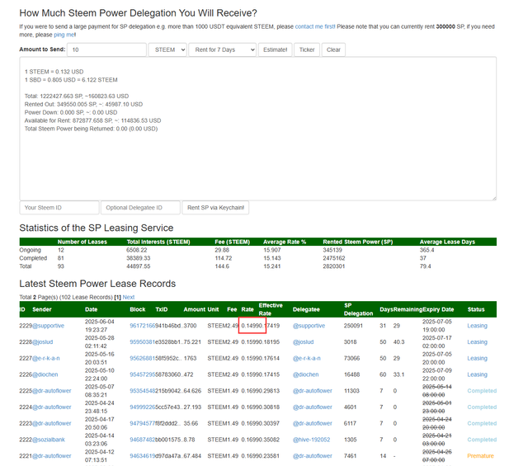Screen dimensions: 528x466
Task: Open block 94794577 link
Action: pos(143,423)
